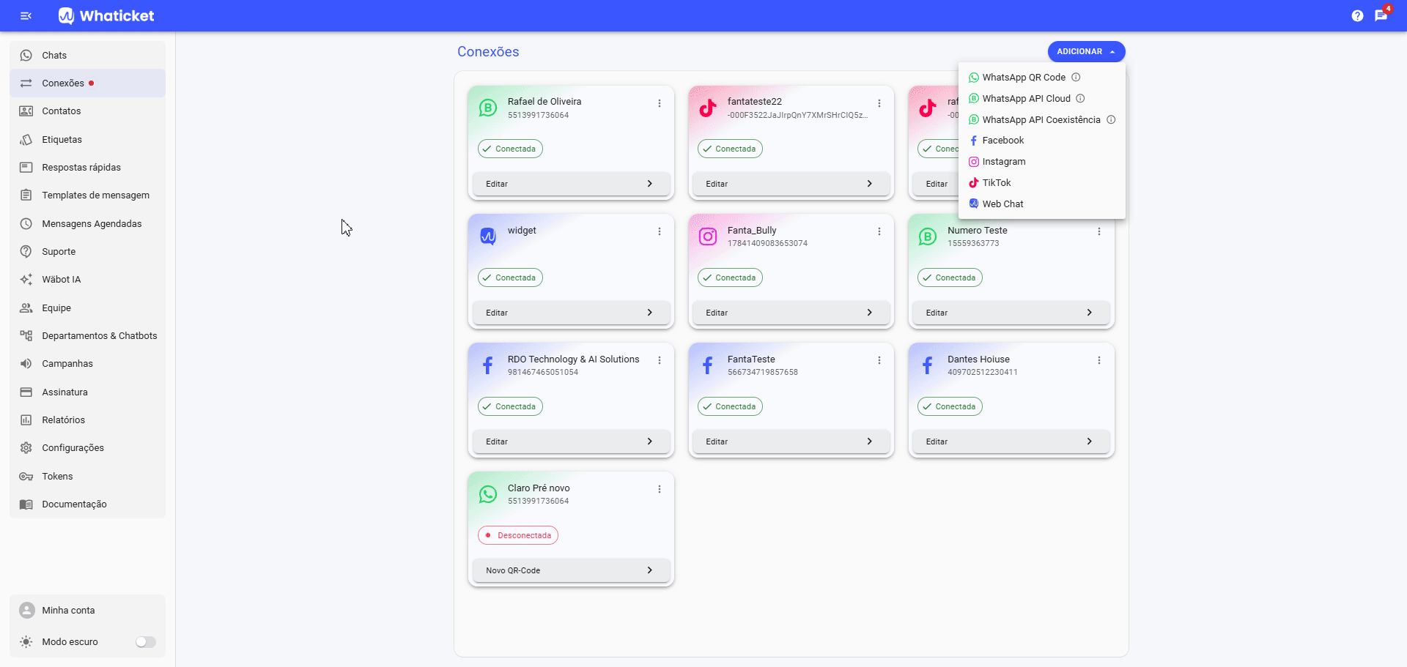Image resolution: width=1407 pixels, height=667 pixels.
Task: Open Editar for Numero Teste connection
Action: [x=1011, y=313]
